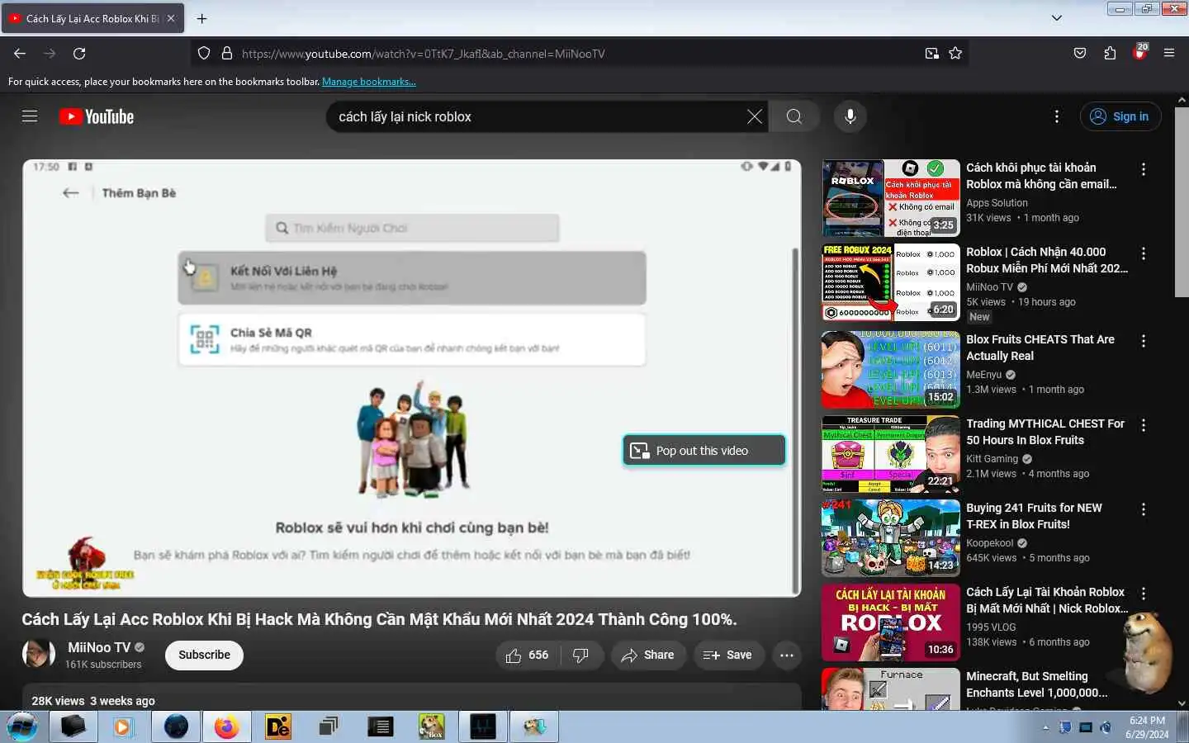Open Roblox Cách Nhận 40.000 Robux video title

(x=1046, y=260)
